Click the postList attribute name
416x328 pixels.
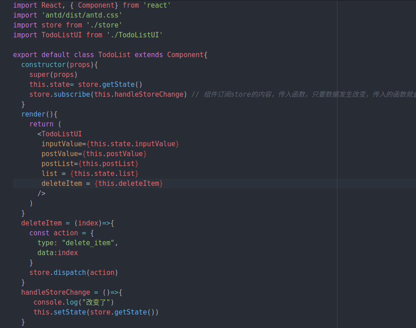58,163
